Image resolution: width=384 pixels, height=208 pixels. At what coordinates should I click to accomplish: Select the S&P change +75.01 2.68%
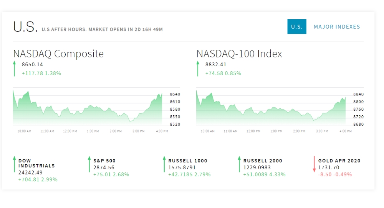tap(111, 175)
